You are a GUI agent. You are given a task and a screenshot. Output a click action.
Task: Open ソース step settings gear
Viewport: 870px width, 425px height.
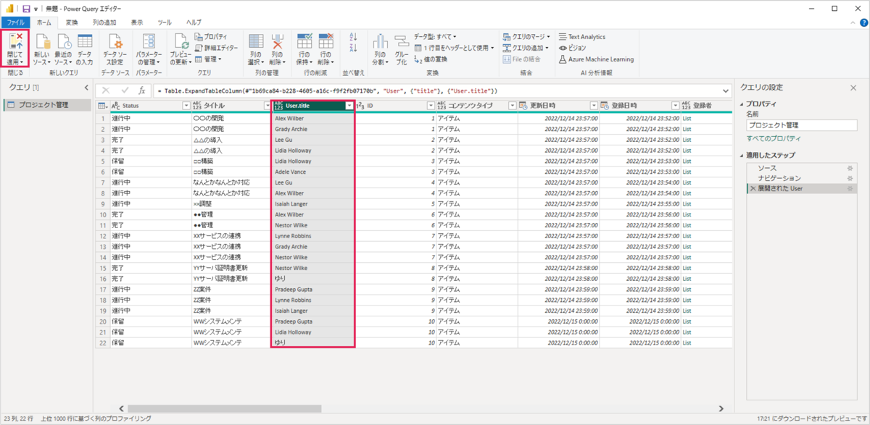coord(850,168)
